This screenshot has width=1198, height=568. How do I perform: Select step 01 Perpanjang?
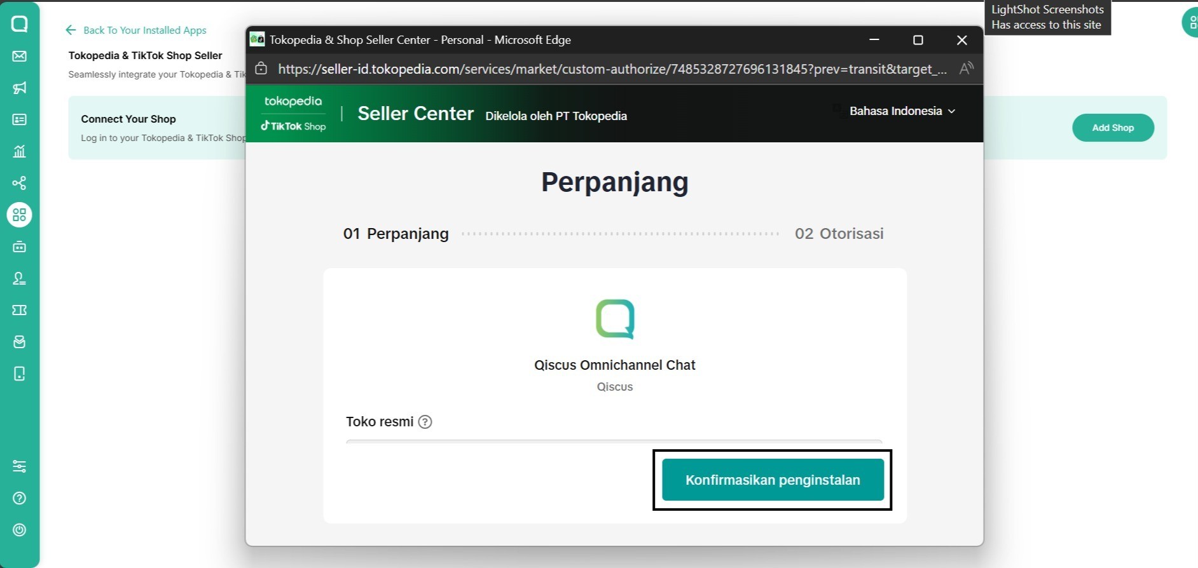pyautogui.click(x=396, y=234)
